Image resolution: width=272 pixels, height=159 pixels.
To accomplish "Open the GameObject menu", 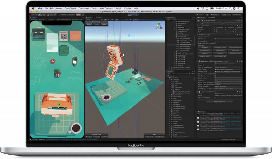I will 70,8.
